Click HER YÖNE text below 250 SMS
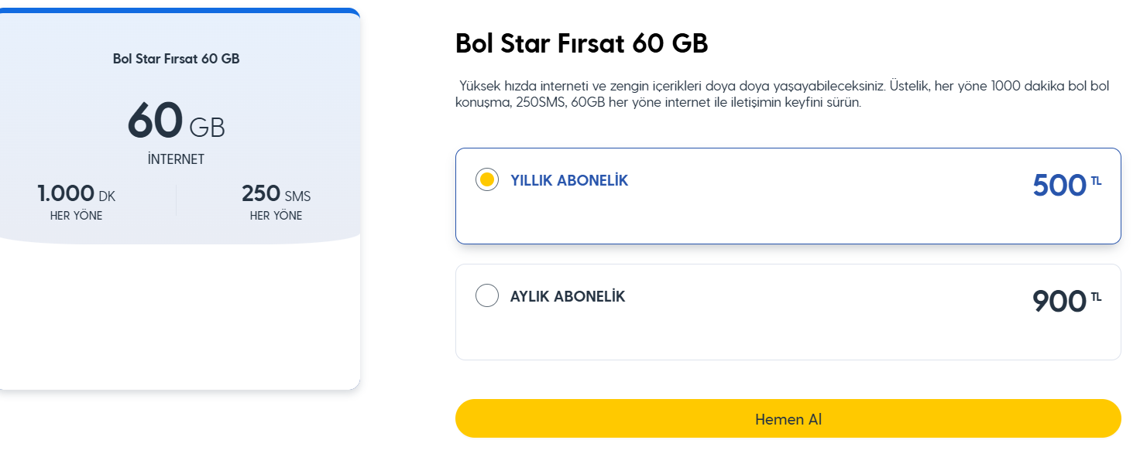 point(276,216)
